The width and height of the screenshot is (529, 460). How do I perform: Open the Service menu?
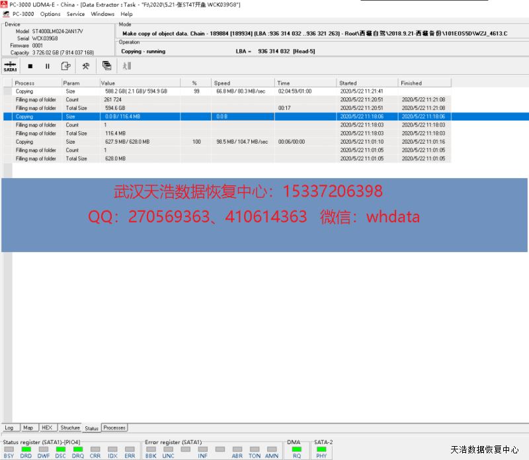click(76, 14)
